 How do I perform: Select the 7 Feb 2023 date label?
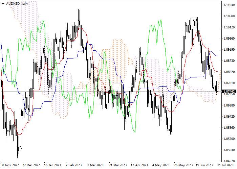[x=74, y=165]
